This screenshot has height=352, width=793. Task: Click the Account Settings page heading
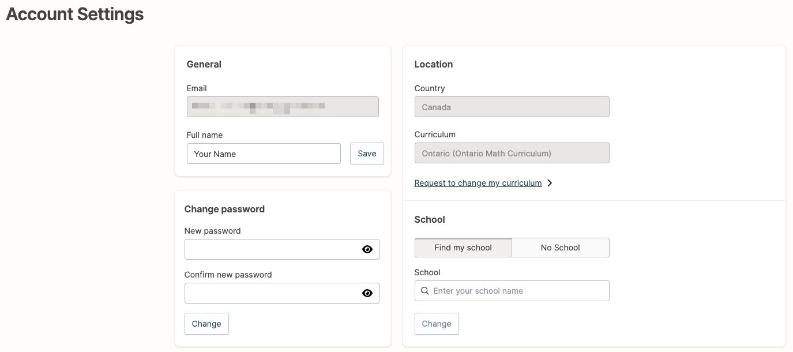[75, 14]
